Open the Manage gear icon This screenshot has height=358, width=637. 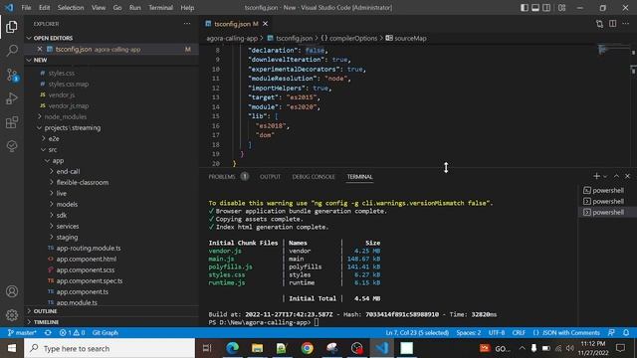12,314
